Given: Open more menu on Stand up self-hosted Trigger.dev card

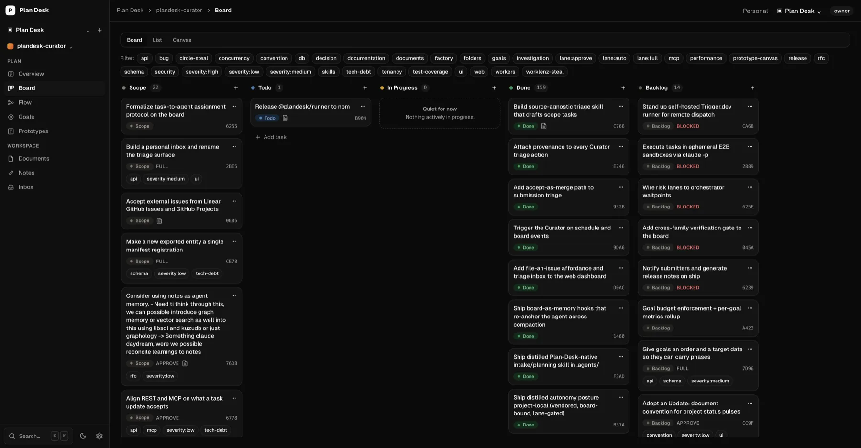Looking at the screenshot, I should pyautogui.click(x=750, y=107).
